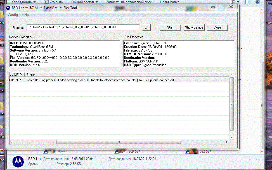Click the Размер 2,52 КБ value

coord(75,164)
